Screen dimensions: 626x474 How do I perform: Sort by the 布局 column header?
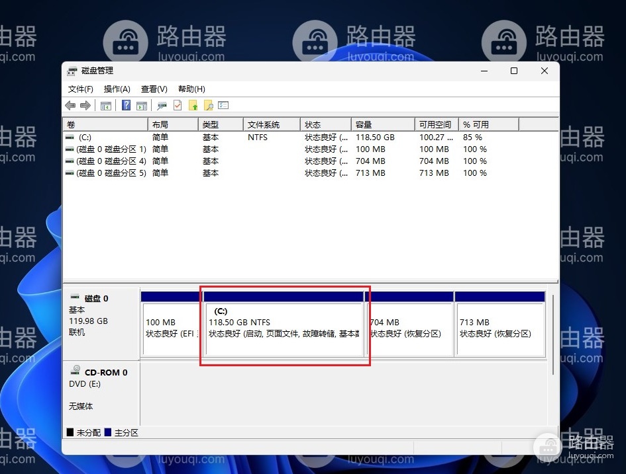(173, 125)
